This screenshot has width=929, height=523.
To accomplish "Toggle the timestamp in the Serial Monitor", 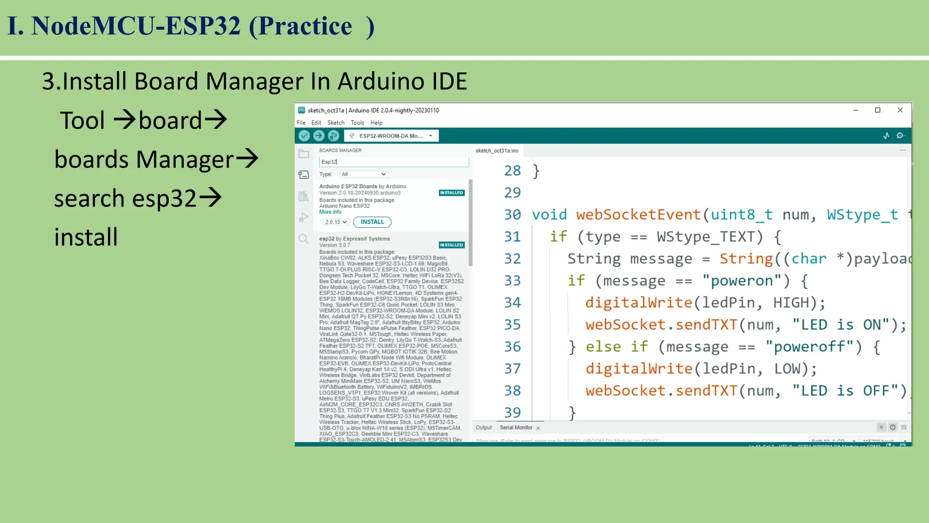I will point(893,427).
